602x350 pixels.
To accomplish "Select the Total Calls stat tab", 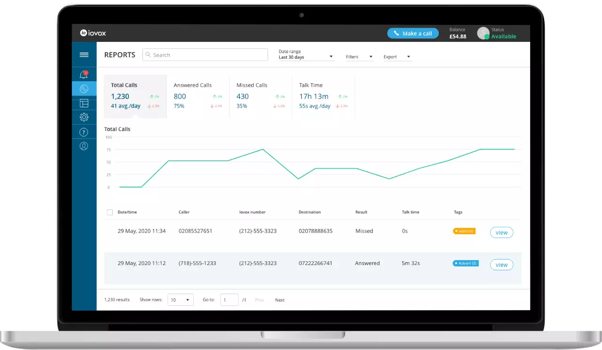I will (x=135, y=96).
